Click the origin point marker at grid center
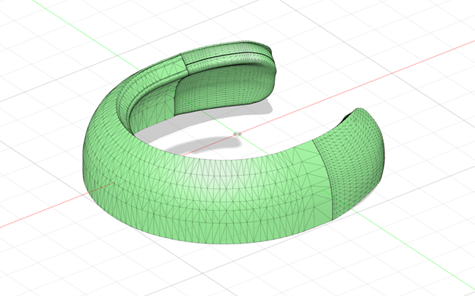The height and width of the screenshot is (296, 475). pyautogui.click(x=237, y=134)
